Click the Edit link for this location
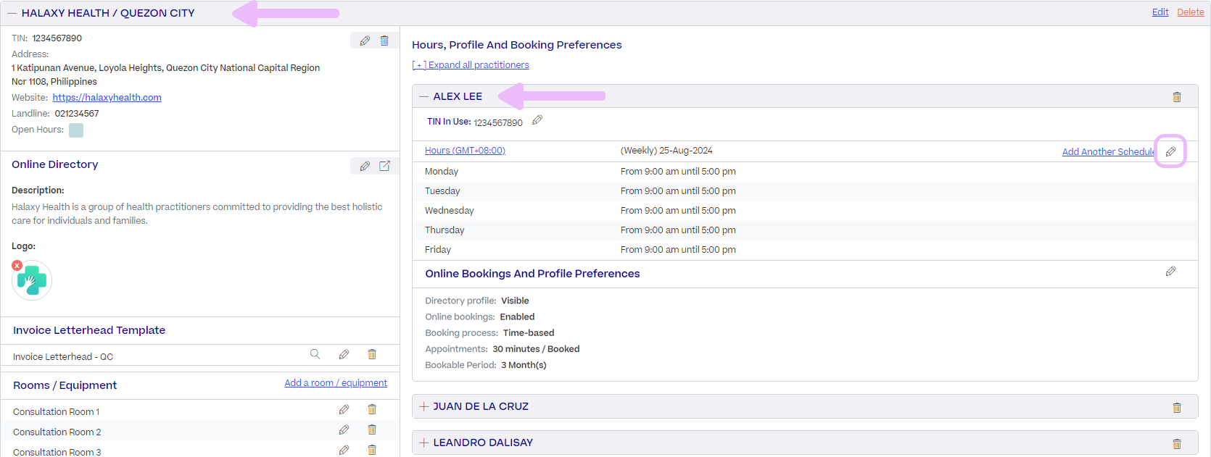Image resolution: width=1211 pixels, height=457 pixels. coord(1160,12)
